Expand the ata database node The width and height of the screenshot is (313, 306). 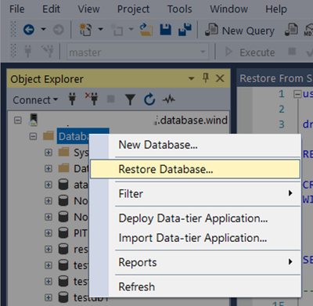(x=49, y=185)
